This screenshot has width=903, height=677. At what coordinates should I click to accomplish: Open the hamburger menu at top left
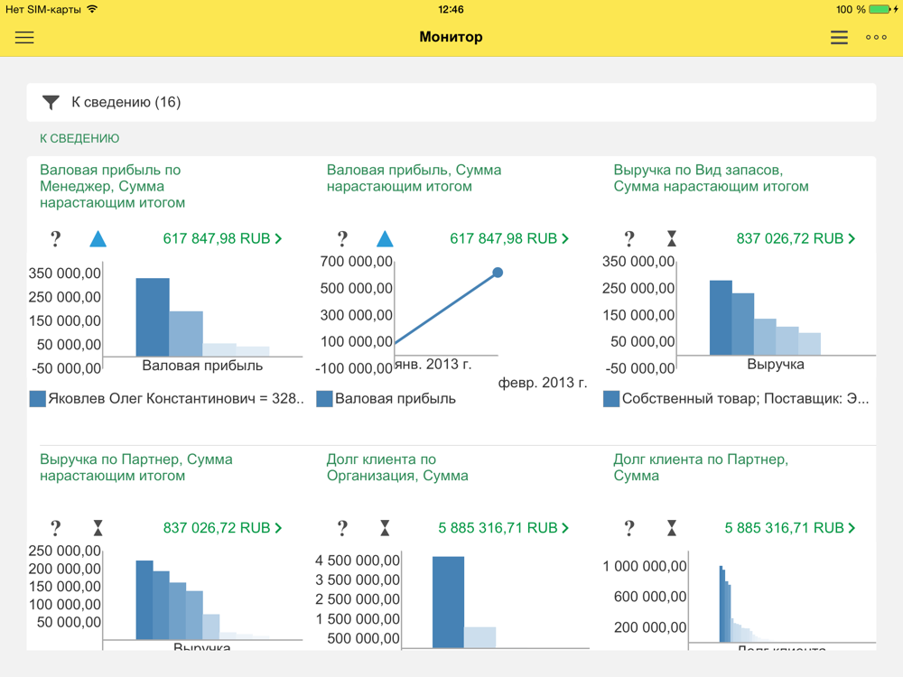coord(24,37)
